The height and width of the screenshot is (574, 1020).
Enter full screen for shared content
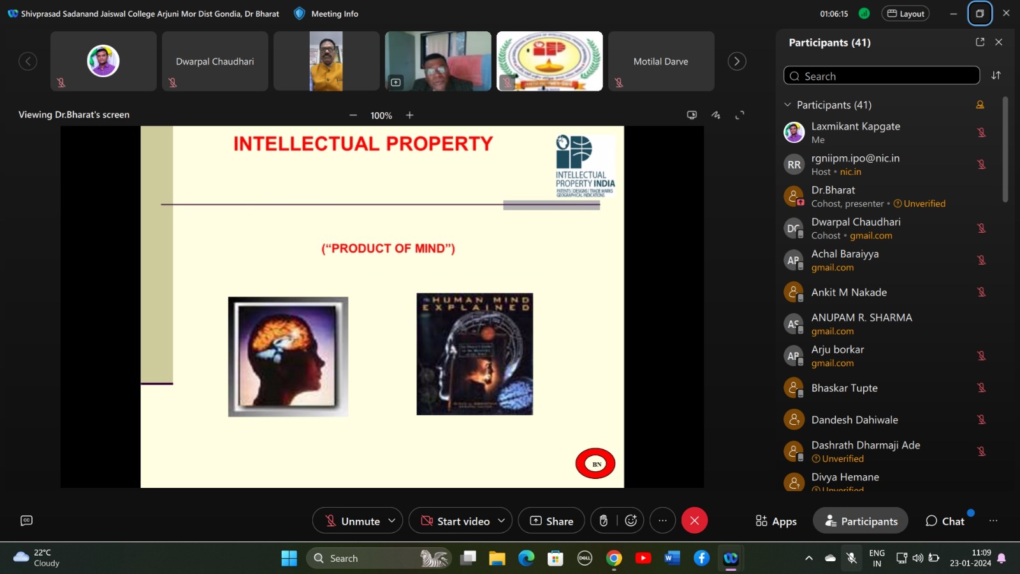click(x=739, y=115)
